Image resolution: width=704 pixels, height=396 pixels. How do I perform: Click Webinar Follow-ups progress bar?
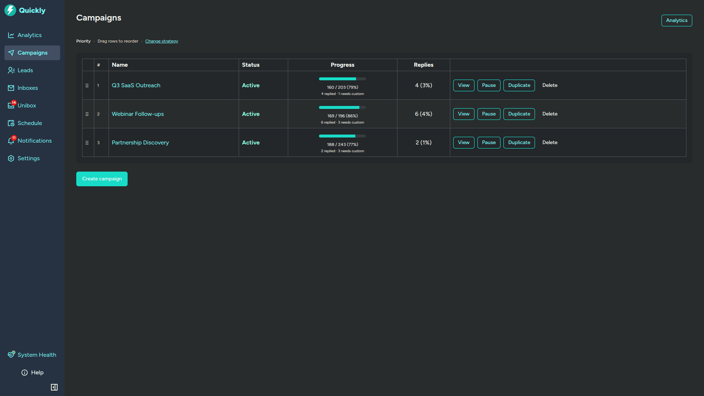click(342, 107)
